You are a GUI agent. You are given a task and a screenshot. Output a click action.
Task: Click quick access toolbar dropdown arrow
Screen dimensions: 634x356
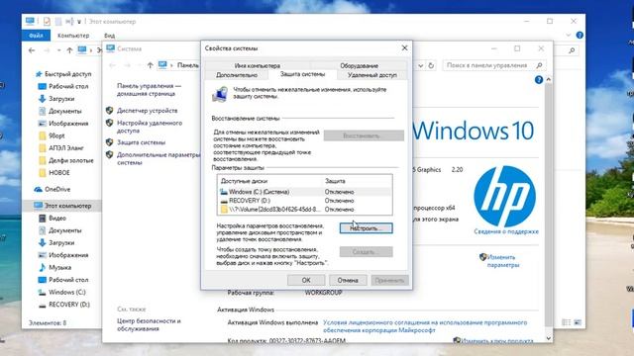(79, 22)
